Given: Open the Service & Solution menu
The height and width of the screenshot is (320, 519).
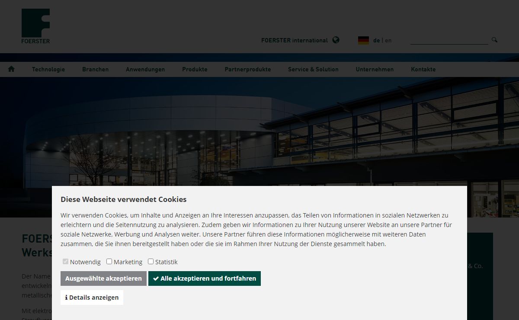Looking at the screenshot, I should pyautogui.click(x=313, y=69).
